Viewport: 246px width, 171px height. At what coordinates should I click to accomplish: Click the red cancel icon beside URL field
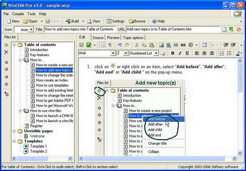[239, 29]
